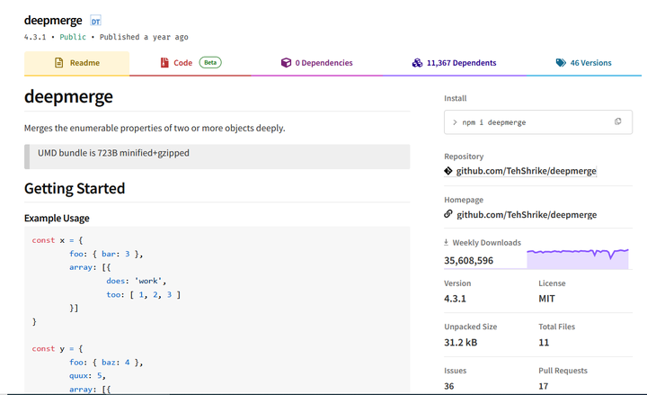Image resolution: width=647 pixels, height=395 pixels.
Task: Open the 46 Versions tab
Action: pyautogui.click(x=583, y=63)
